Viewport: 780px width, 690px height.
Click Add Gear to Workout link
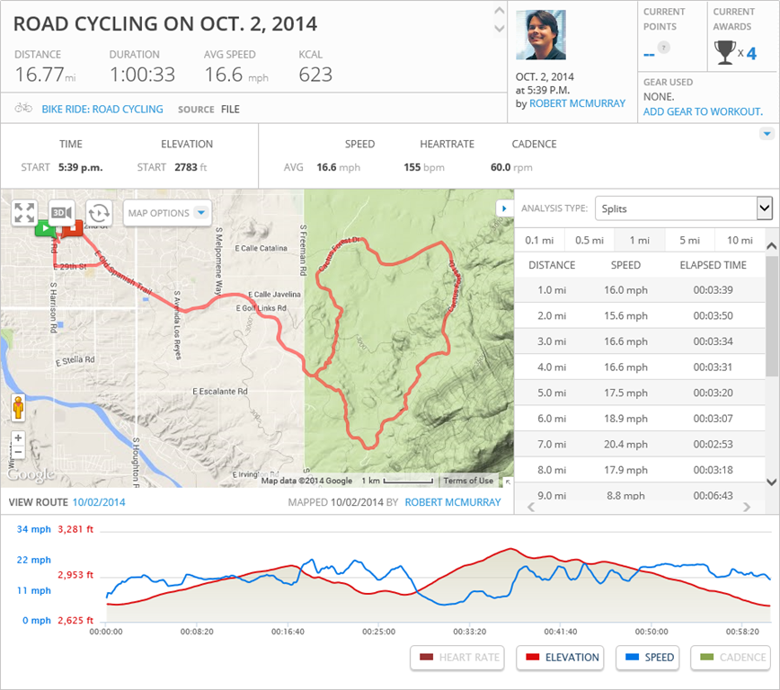click(703, 111)
